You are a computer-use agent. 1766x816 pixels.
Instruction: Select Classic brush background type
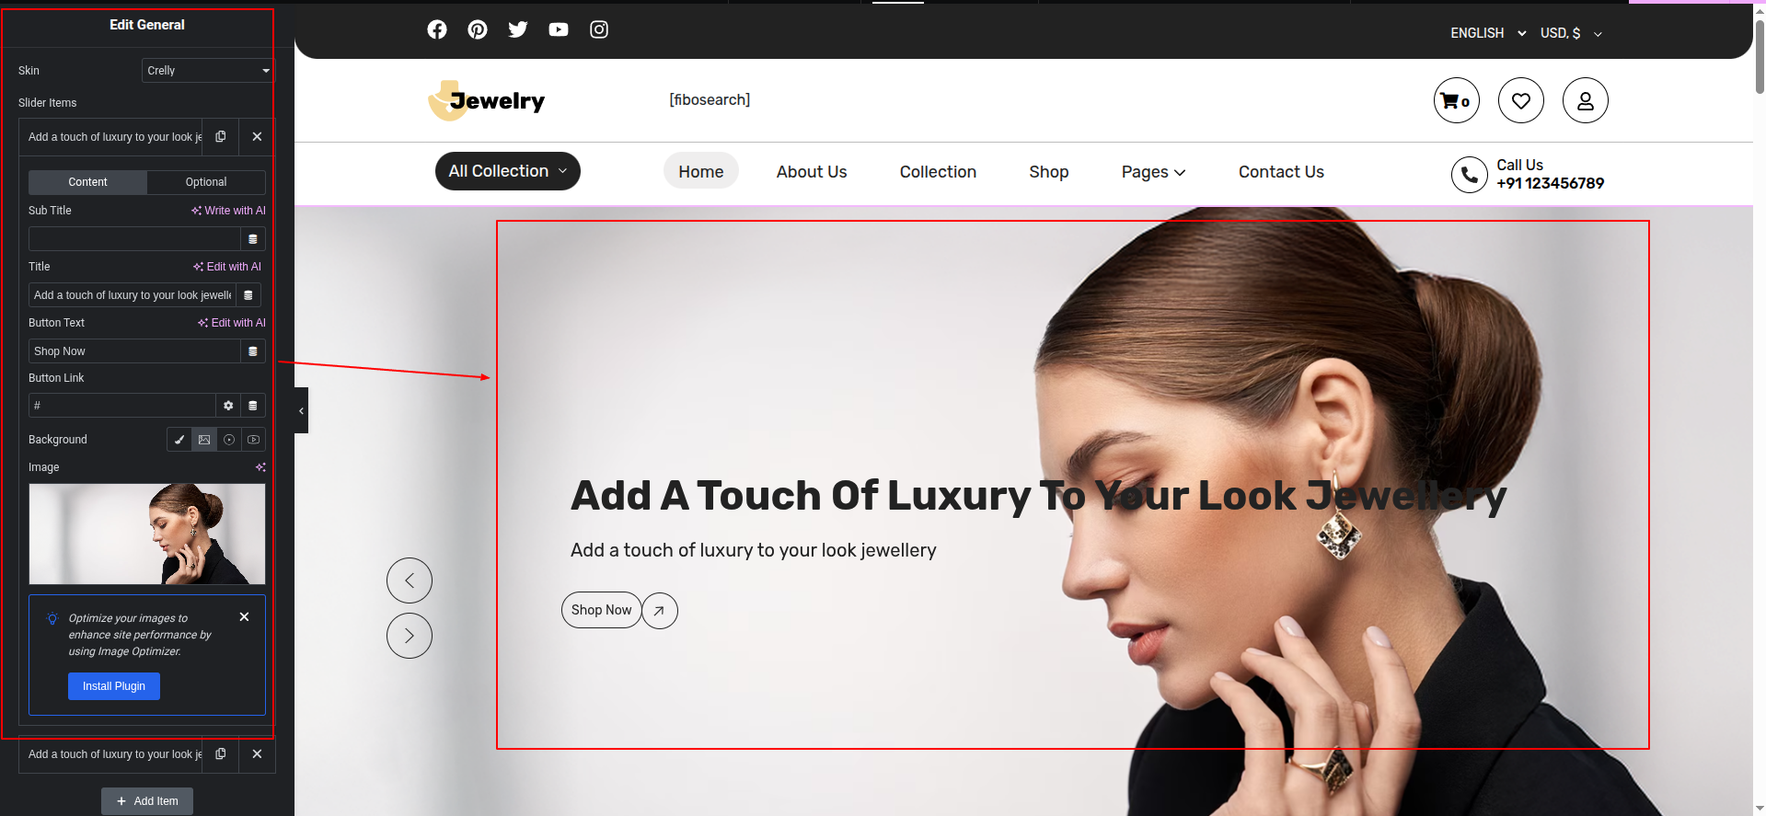click(179, 440)
